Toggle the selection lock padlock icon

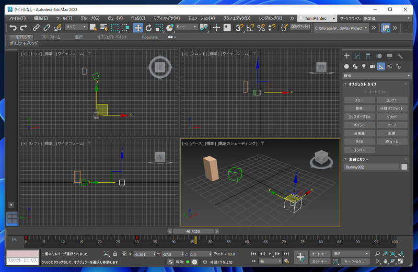(x=115, y=254)
